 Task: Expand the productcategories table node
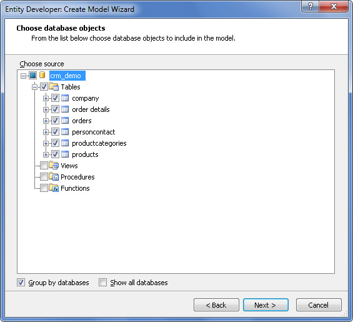click(x=46, y=143)
